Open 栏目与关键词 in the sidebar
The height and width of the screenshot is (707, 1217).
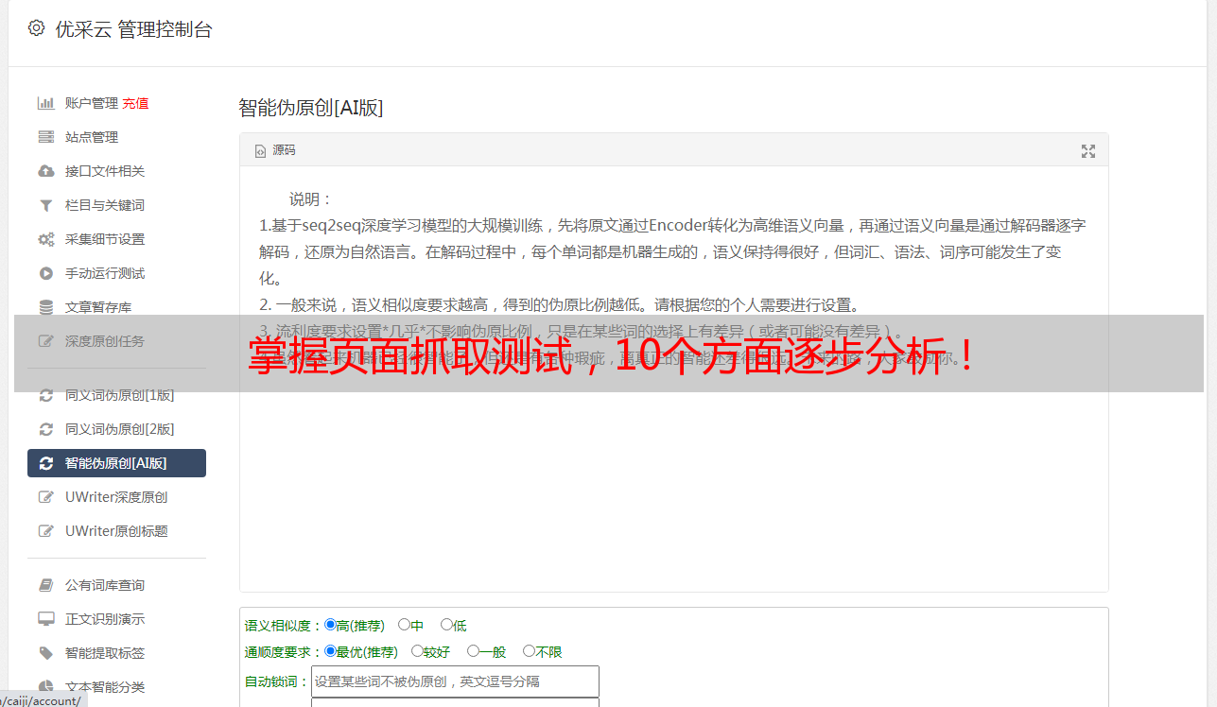(x=105, y=205)
